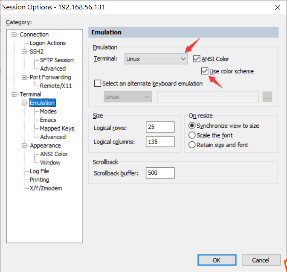The width and height of the screenshot is (287, 272).
Task: Open ANSI Color category in tree
Action: (x=54, y=154)
